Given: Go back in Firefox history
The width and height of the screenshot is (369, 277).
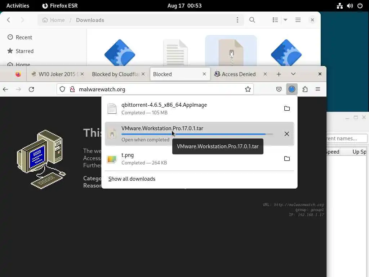Looking at the screenshot, I should (5, 89).
